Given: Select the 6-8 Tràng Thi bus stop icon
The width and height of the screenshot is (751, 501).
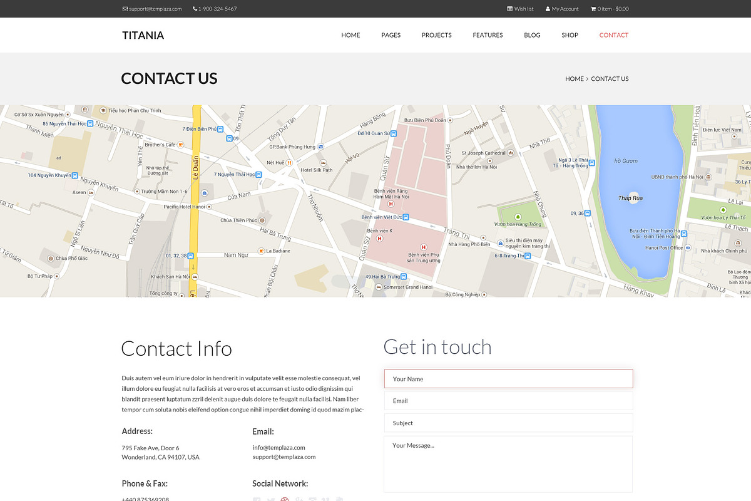Looking at the screenshot, I should tap(528, 256).
